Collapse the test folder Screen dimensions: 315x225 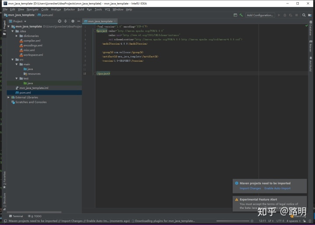17,78
